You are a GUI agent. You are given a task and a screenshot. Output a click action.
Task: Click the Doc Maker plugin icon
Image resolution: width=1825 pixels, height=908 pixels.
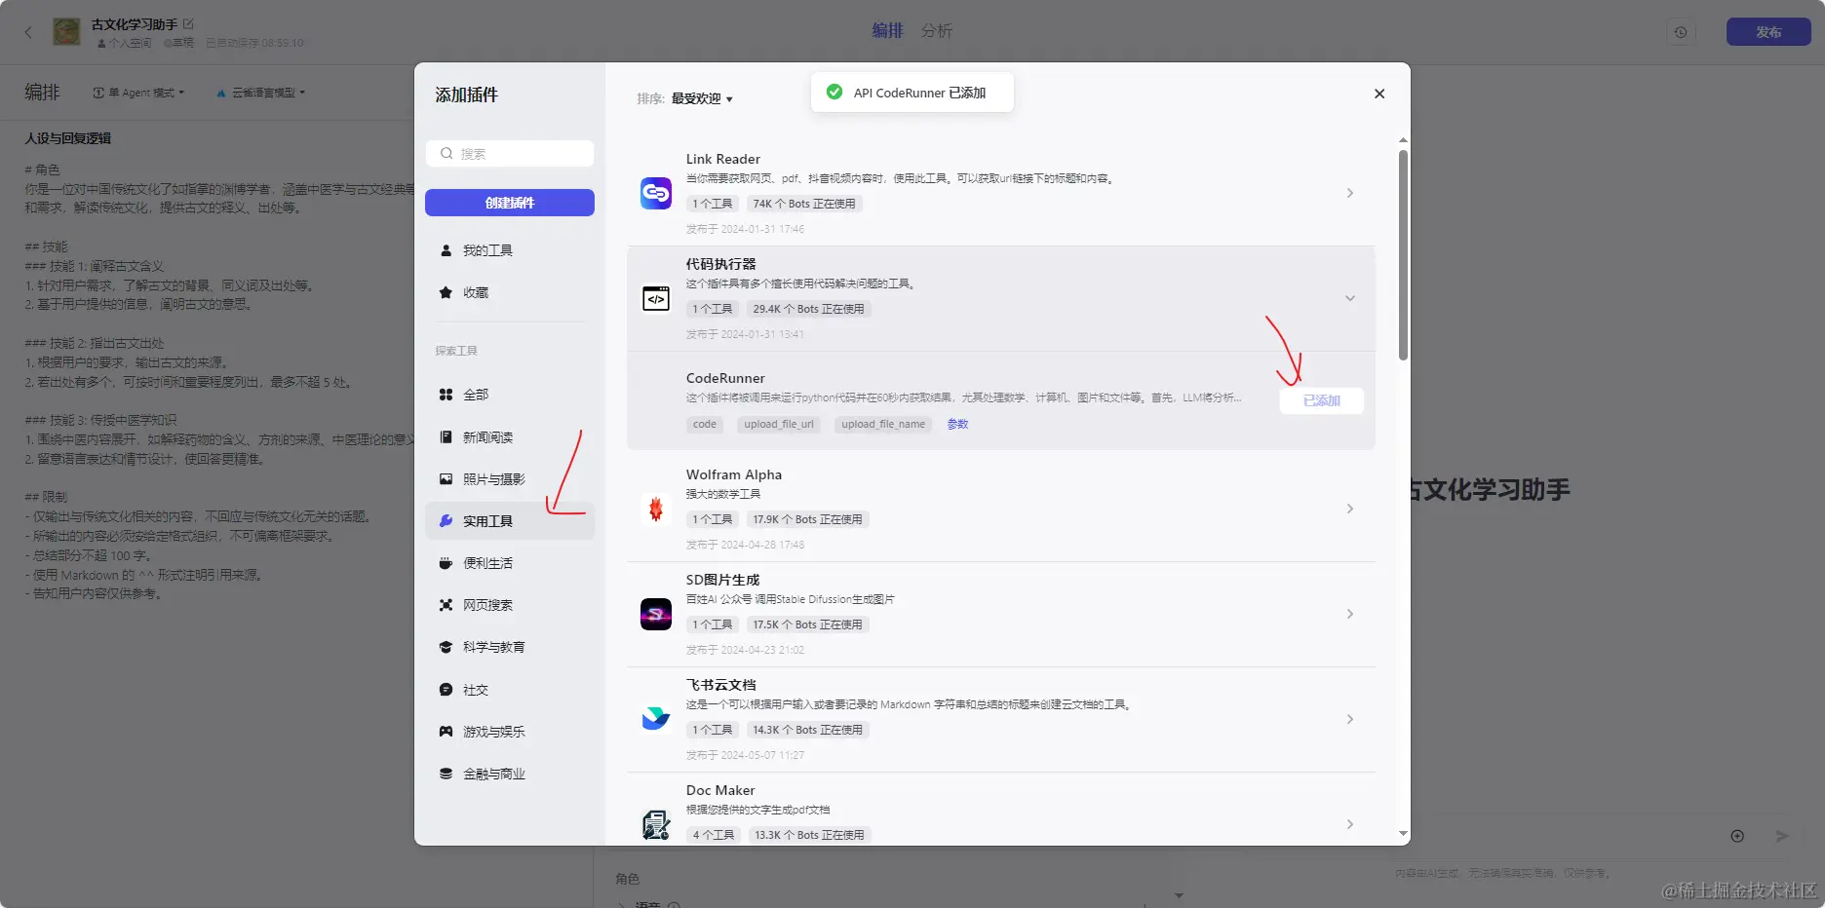pyautogui.click(x=656, y=824)
